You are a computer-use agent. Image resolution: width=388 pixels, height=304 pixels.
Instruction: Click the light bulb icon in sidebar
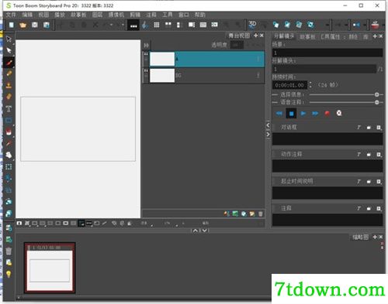(9, 274)
